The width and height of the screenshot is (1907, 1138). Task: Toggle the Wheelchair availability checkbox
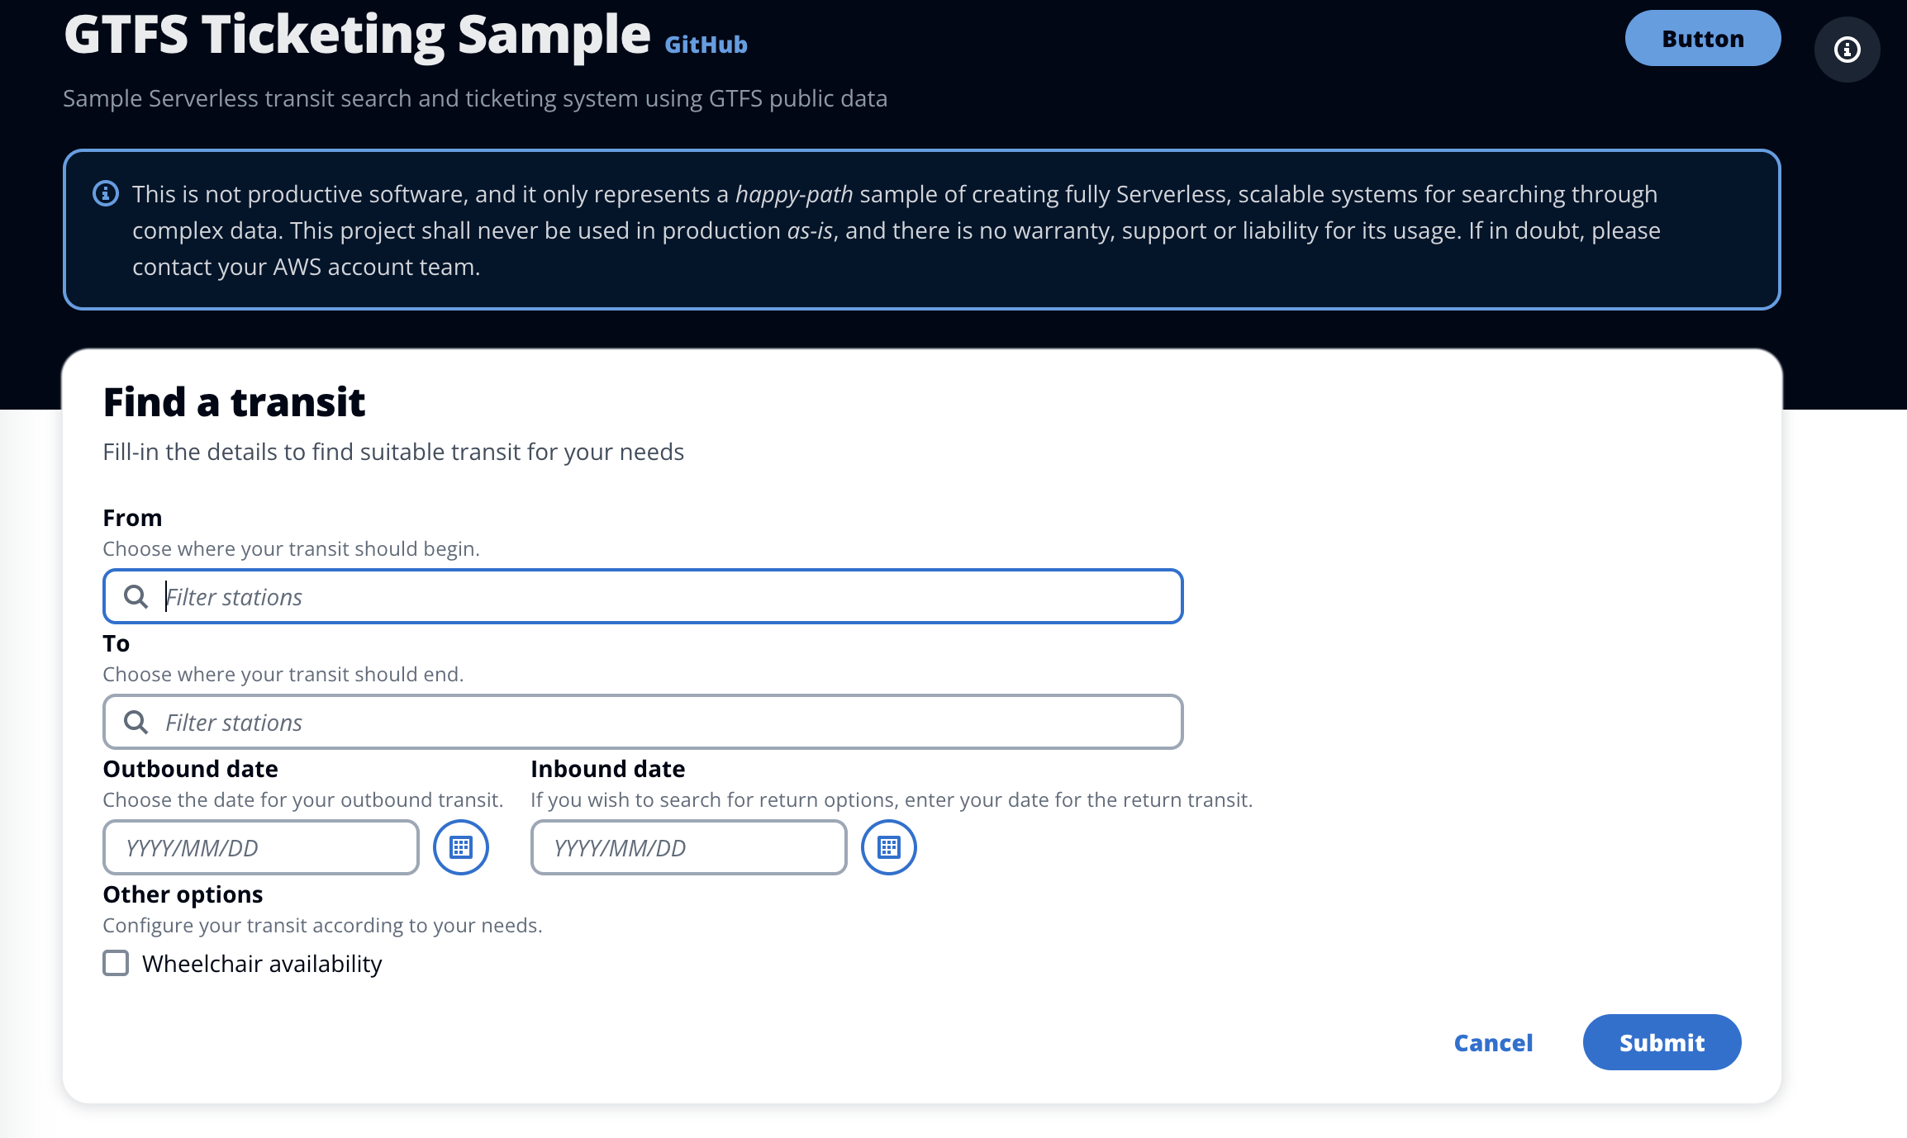116,963
